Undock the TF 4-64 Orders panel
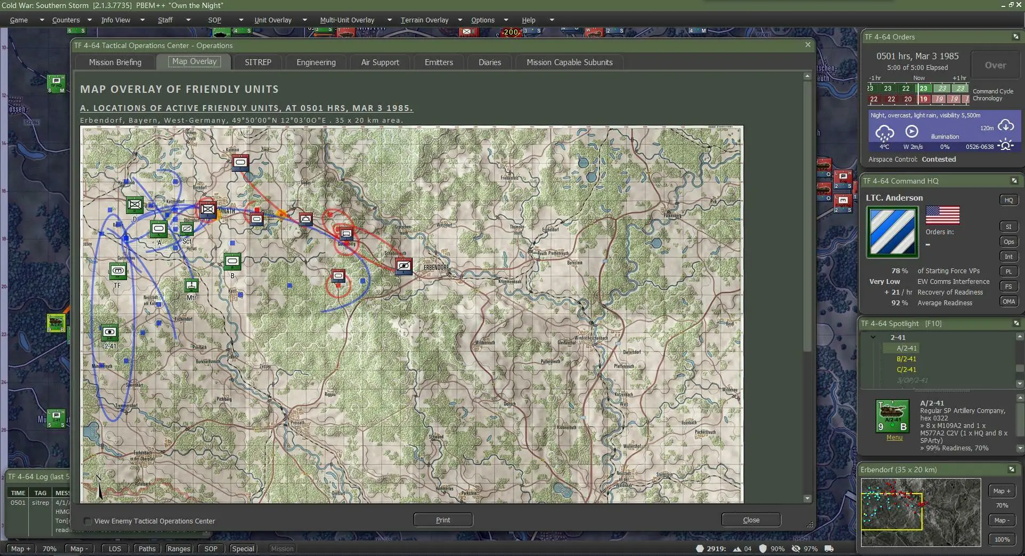The height and width of the screenshot is (556, 1025). coord(1015,37)
